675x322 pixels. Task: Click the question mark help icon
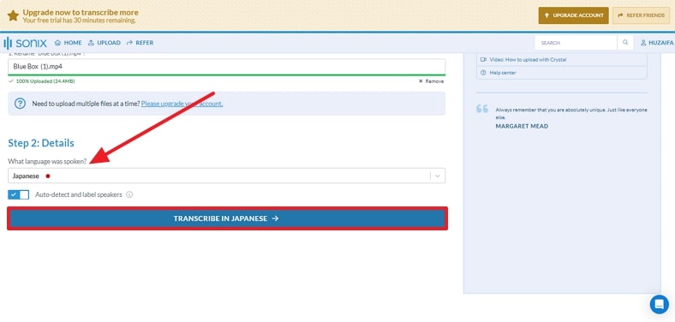20,104
